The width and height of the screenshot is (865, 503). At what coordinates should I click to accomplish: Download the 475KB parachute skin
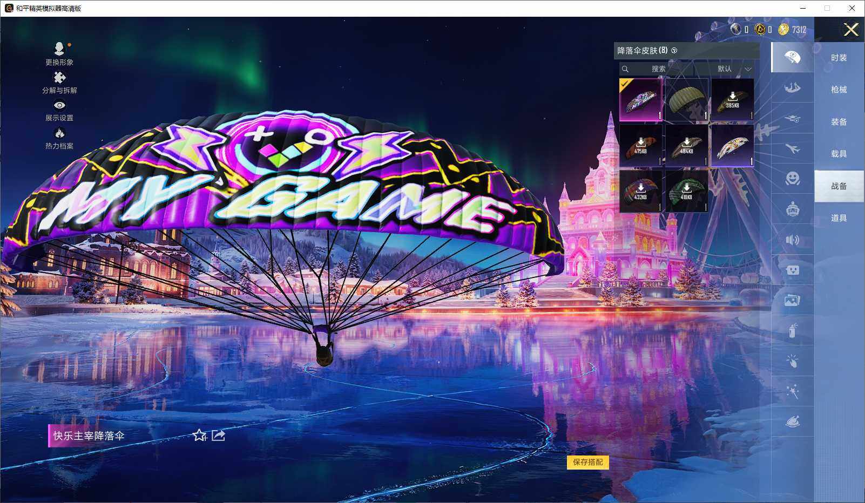[x=640, y=146]
